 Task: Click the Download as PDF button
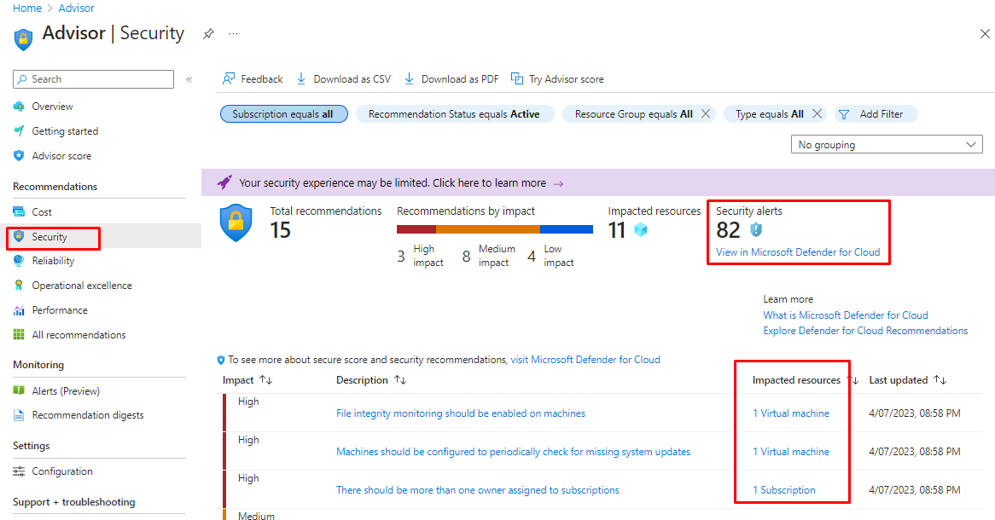(451, 79)
